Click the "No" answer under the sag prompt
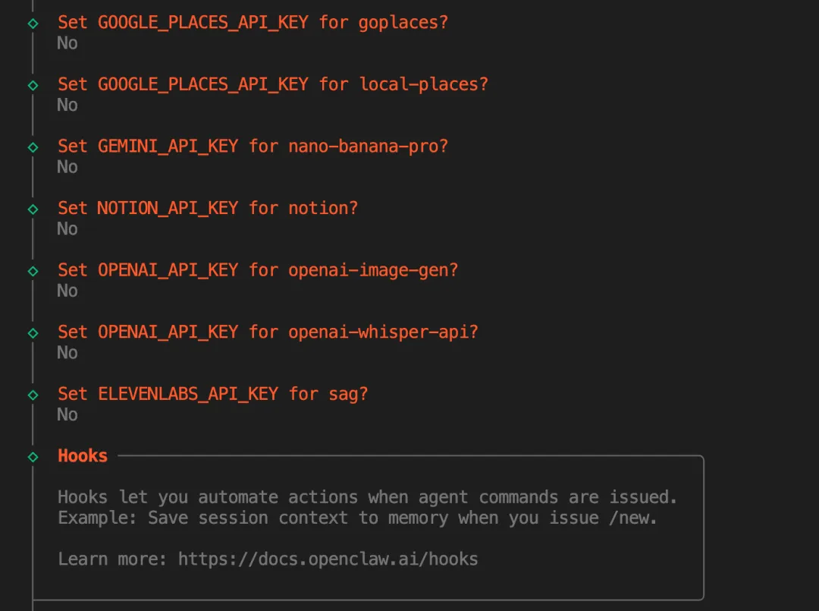This screenshot has width=819, height=611. [67, 414]
